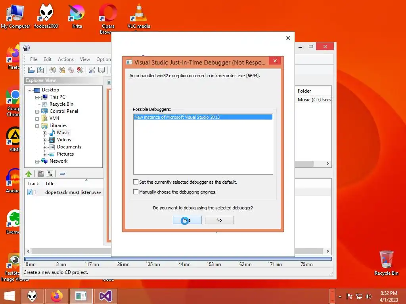Click InfraRecorder icon in taskbar
The width and height of the screenshot is (406, 304).
coord(81,296)
